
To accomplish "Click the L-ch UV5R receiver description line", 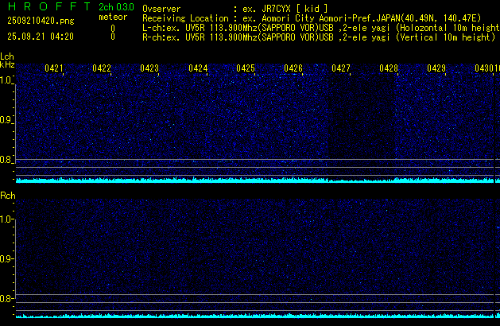I will 318,27.
